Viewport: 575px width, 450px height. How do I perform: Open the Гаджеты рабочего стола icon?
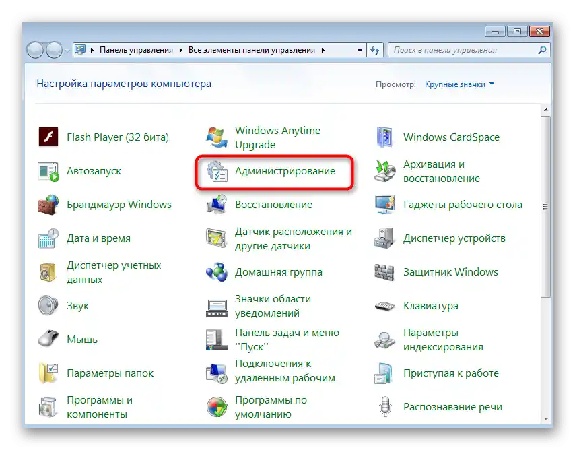click(x=384, y=205)
